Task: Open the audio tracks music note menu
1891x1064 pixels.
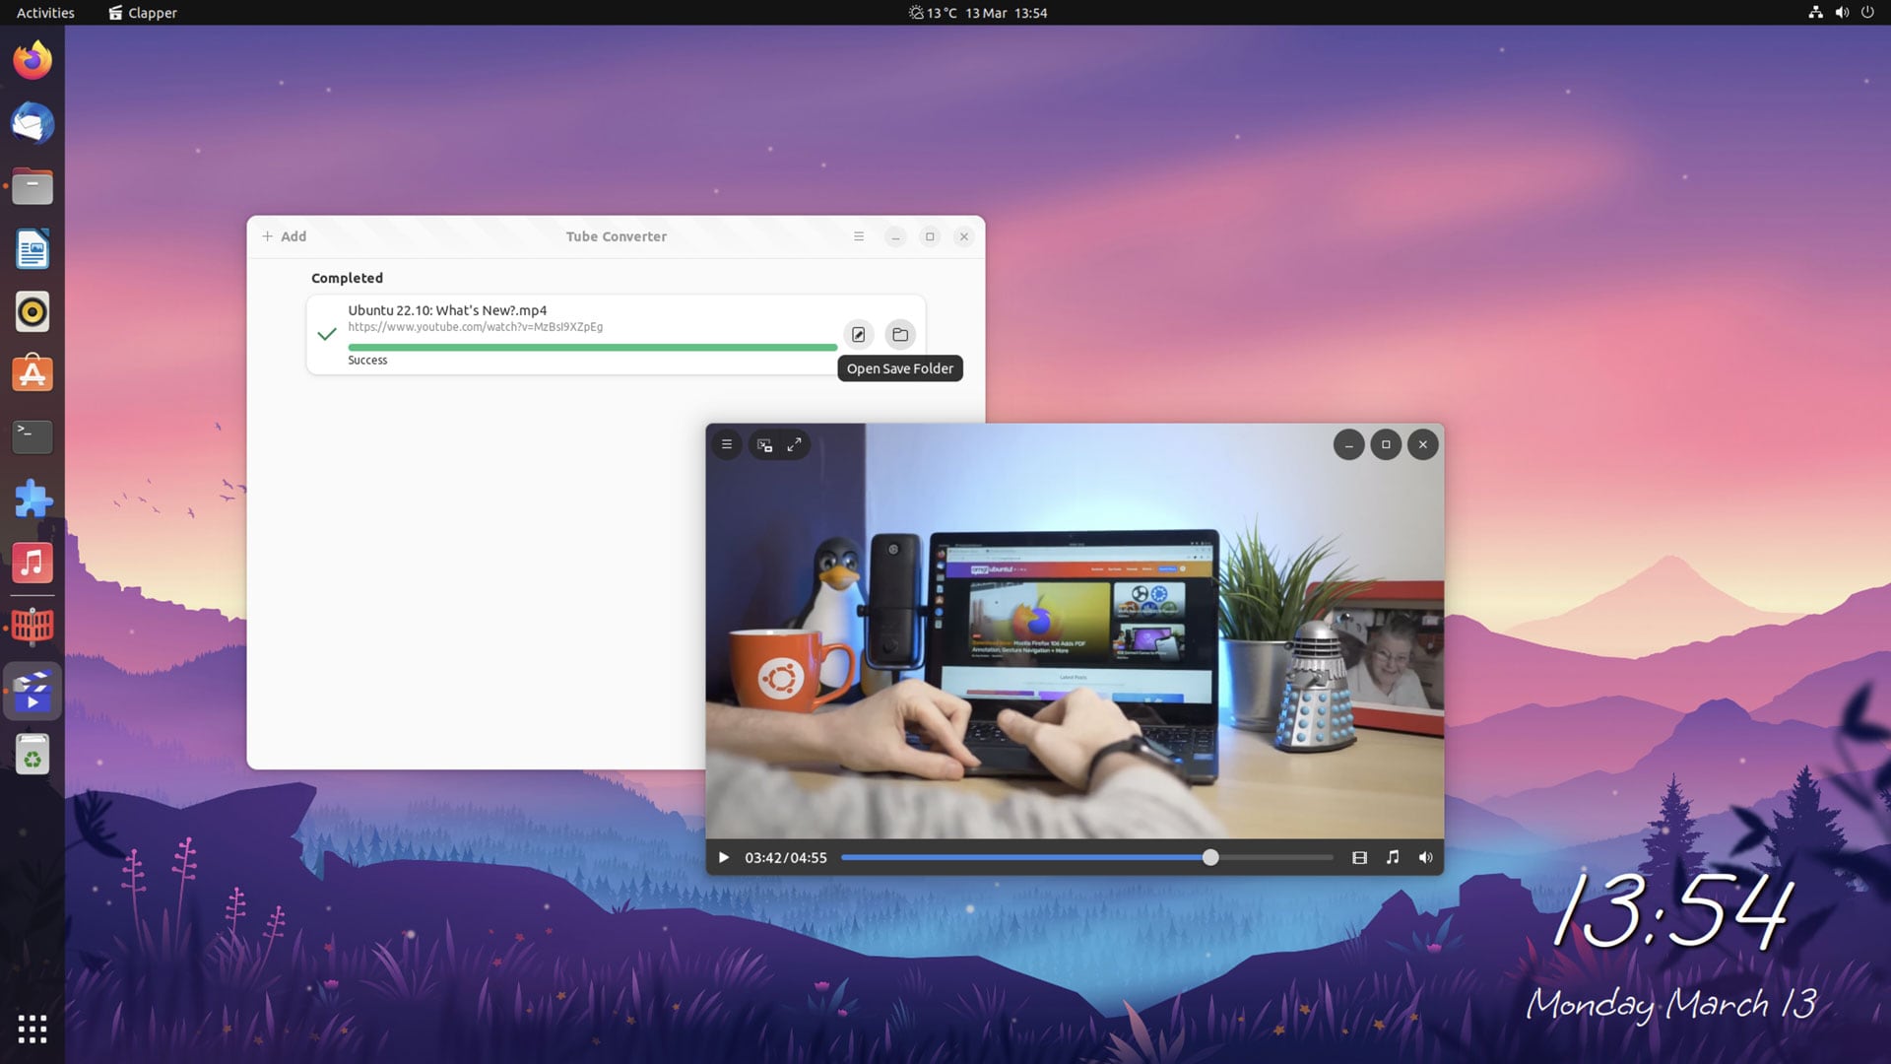Action: [1393, 858]
